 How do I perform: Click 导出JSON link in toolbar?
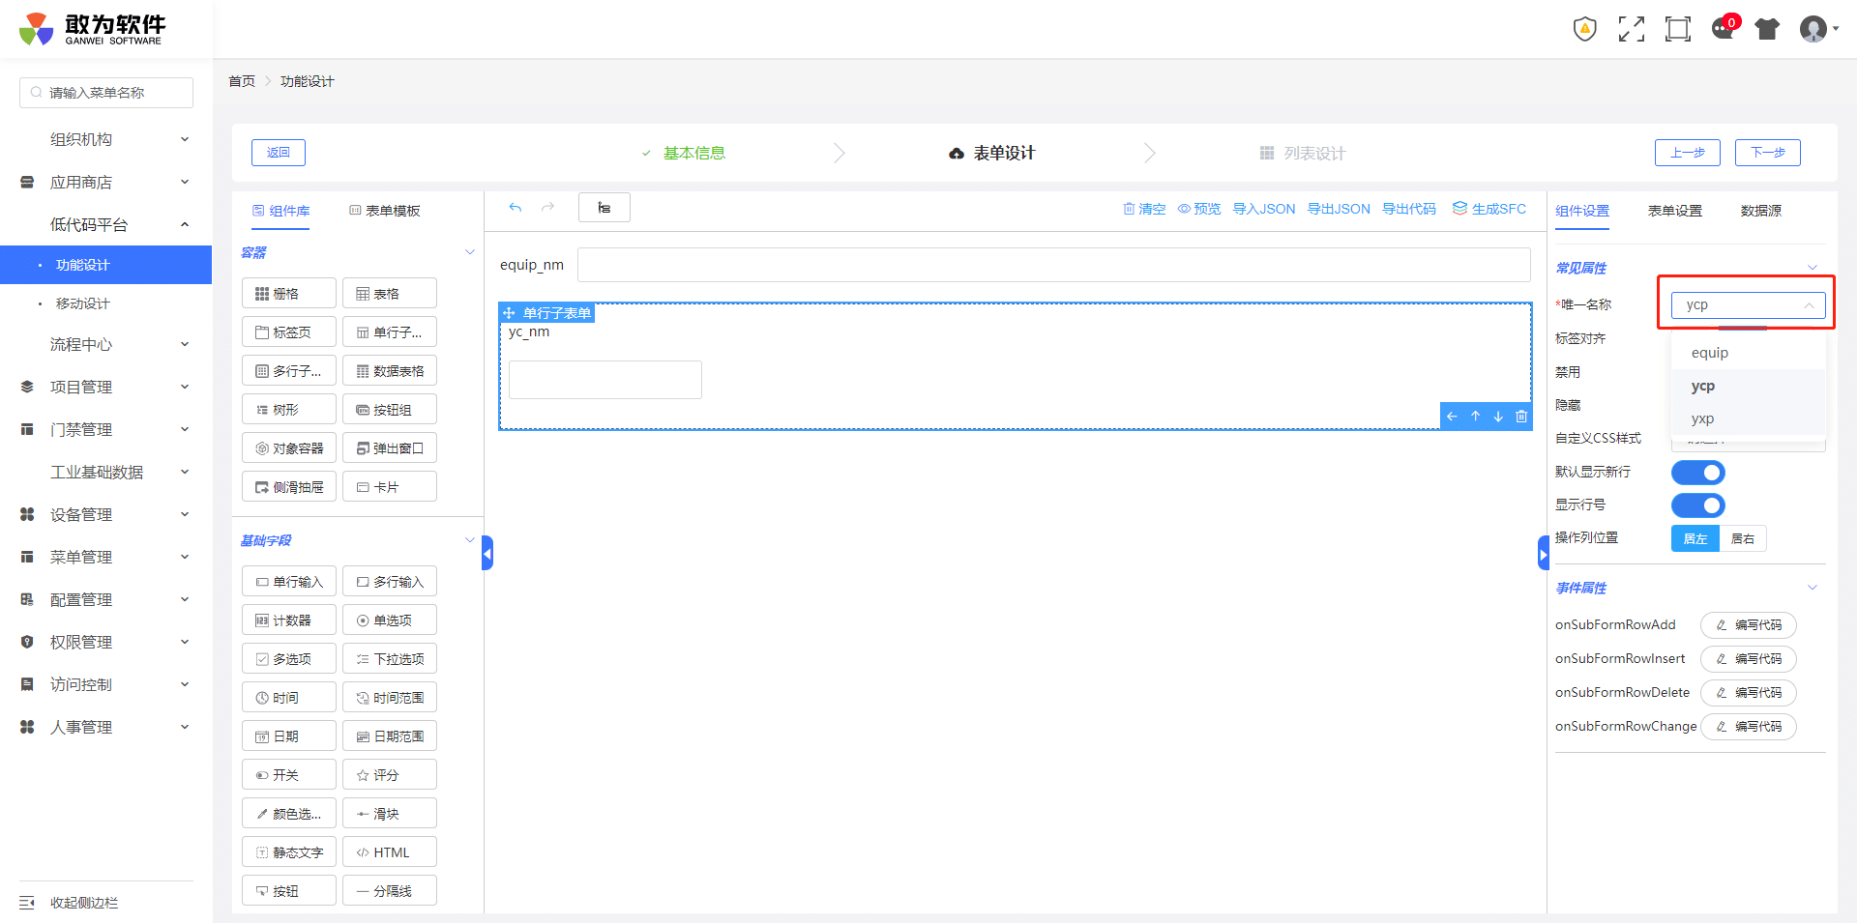[x=1339, y=209]
